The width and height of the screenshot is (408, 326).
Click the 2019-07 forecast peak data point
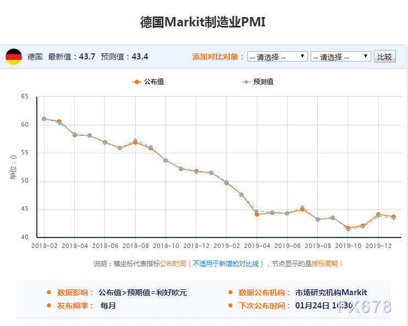pyautogui.click(x=302, y=207)
